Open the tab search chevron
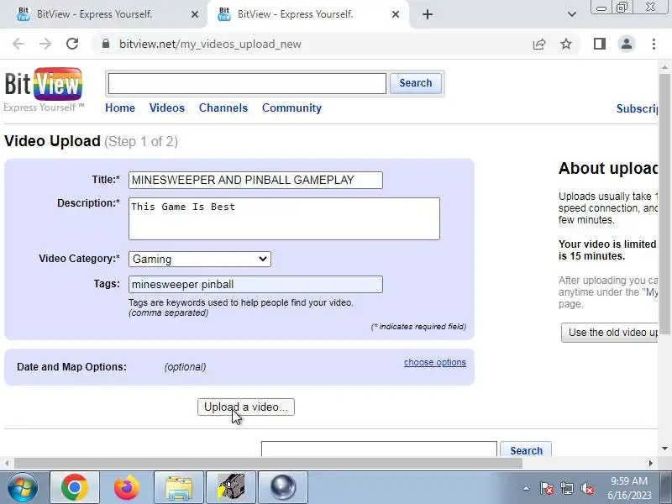 [x=572, y=14]
